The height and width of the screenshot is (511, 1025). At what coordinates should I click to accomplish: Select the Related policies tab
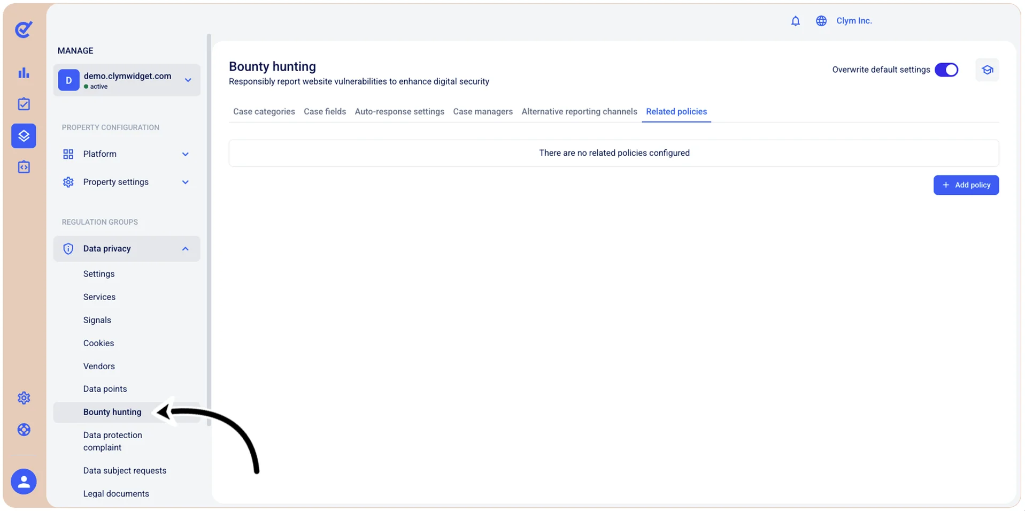coord(676,111)
